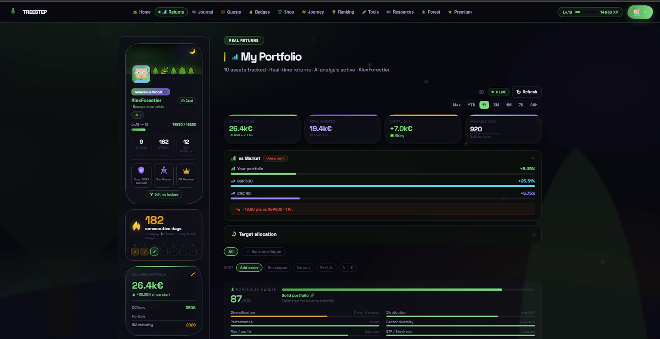Click the Your portfolio bar chart icon
This screenshot has height=339, width=660.
[233, 169]
